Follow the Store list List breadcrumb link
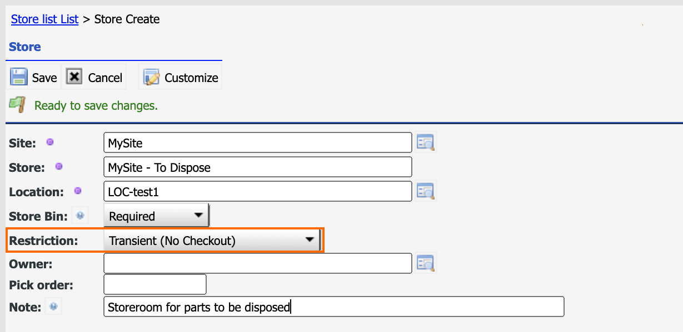Viewport: 683px width, 332px height. click(45, 19)
